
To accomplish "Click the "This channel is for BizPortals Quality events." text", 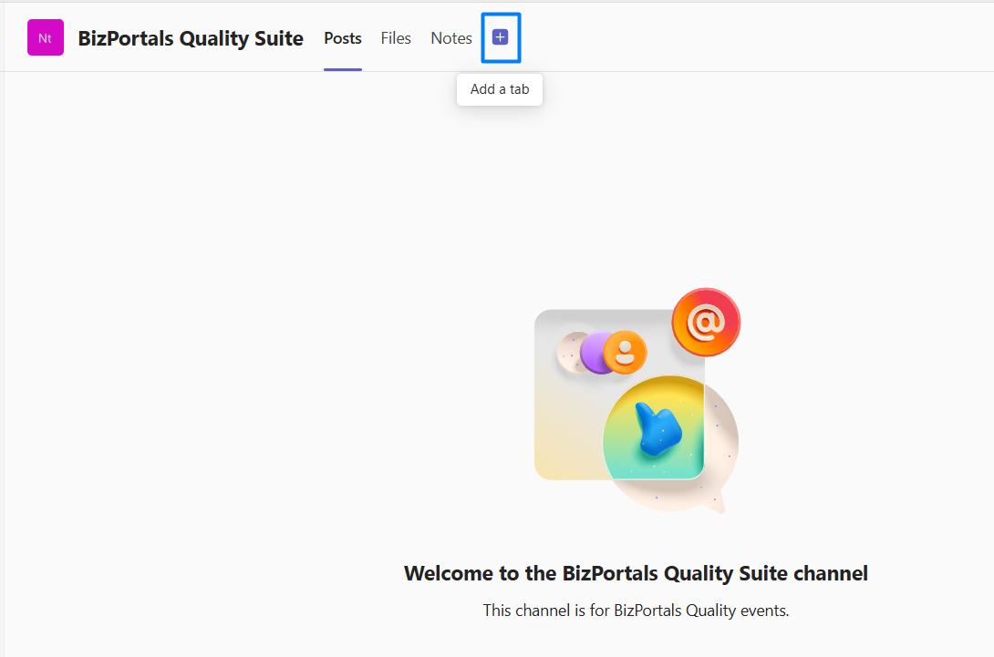I will click(636, 611).
